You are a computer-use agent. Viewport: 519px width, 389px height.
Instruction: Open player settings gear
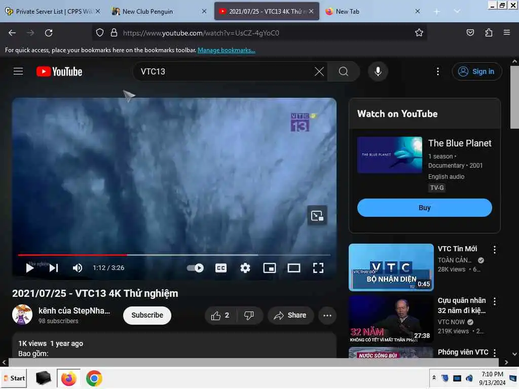pyautogui.click(x=245, y=268)
